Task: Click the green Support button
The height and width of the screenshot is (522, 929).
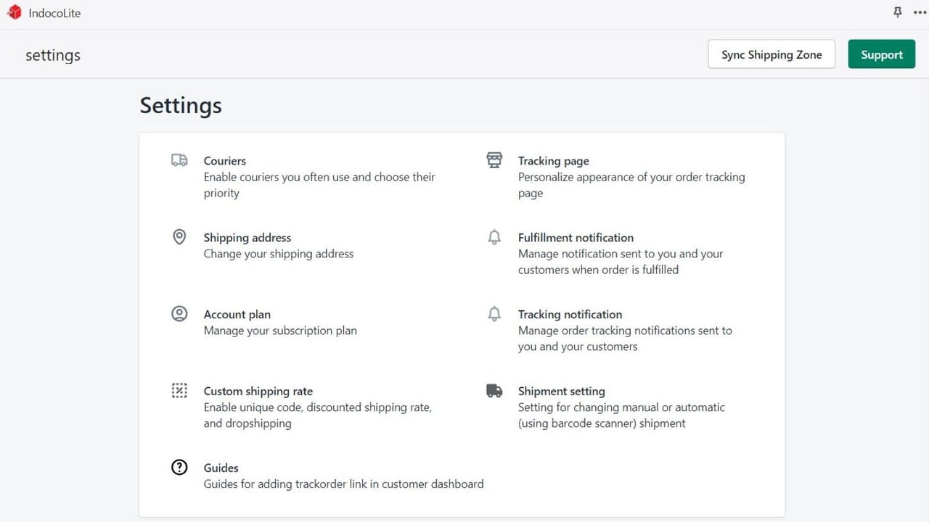Action: pyautogui.click(x=882, y=54)
